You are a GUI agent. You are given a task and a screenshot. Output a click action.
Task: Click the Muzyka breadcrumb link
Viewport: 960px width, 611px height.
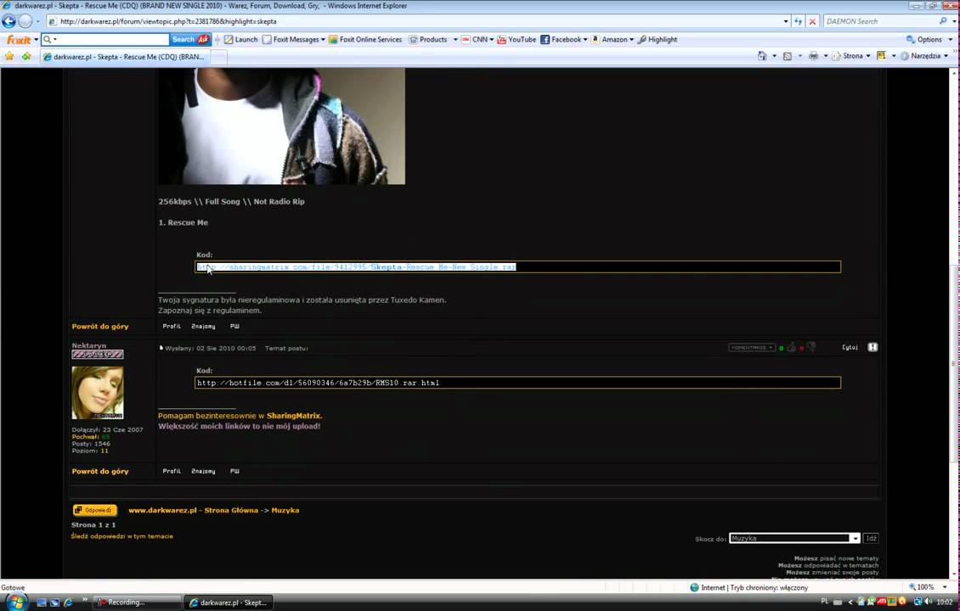[x=285, y=510]
